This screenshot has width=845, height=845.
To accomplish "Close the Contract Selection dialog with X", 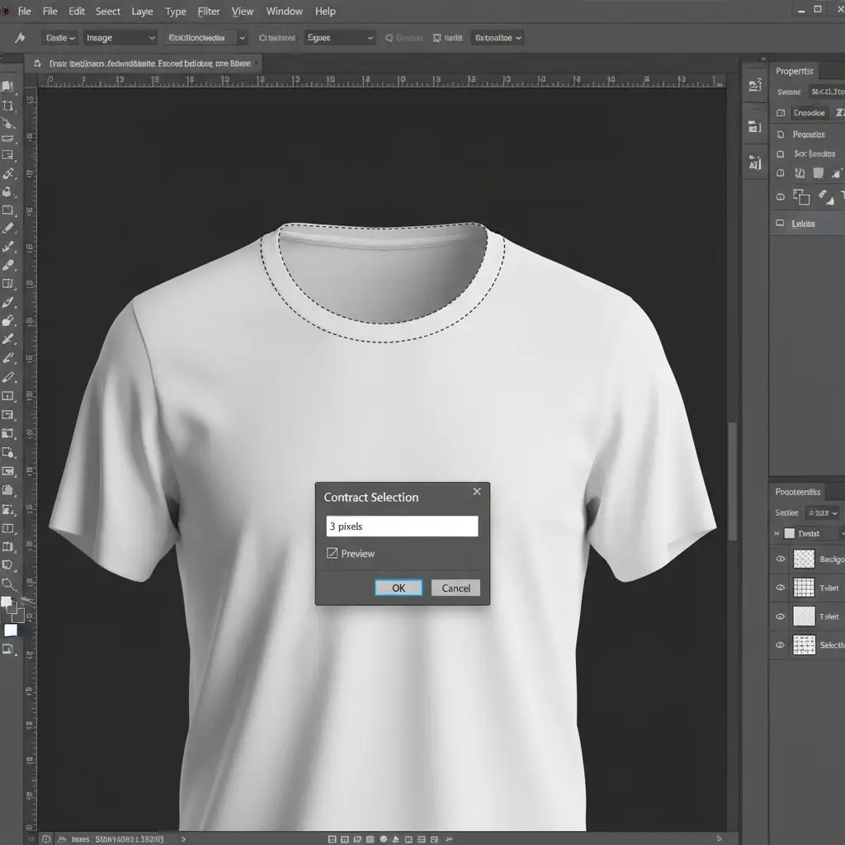I will coord(476,492).
